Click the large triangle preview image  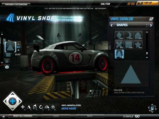(131, 74)
